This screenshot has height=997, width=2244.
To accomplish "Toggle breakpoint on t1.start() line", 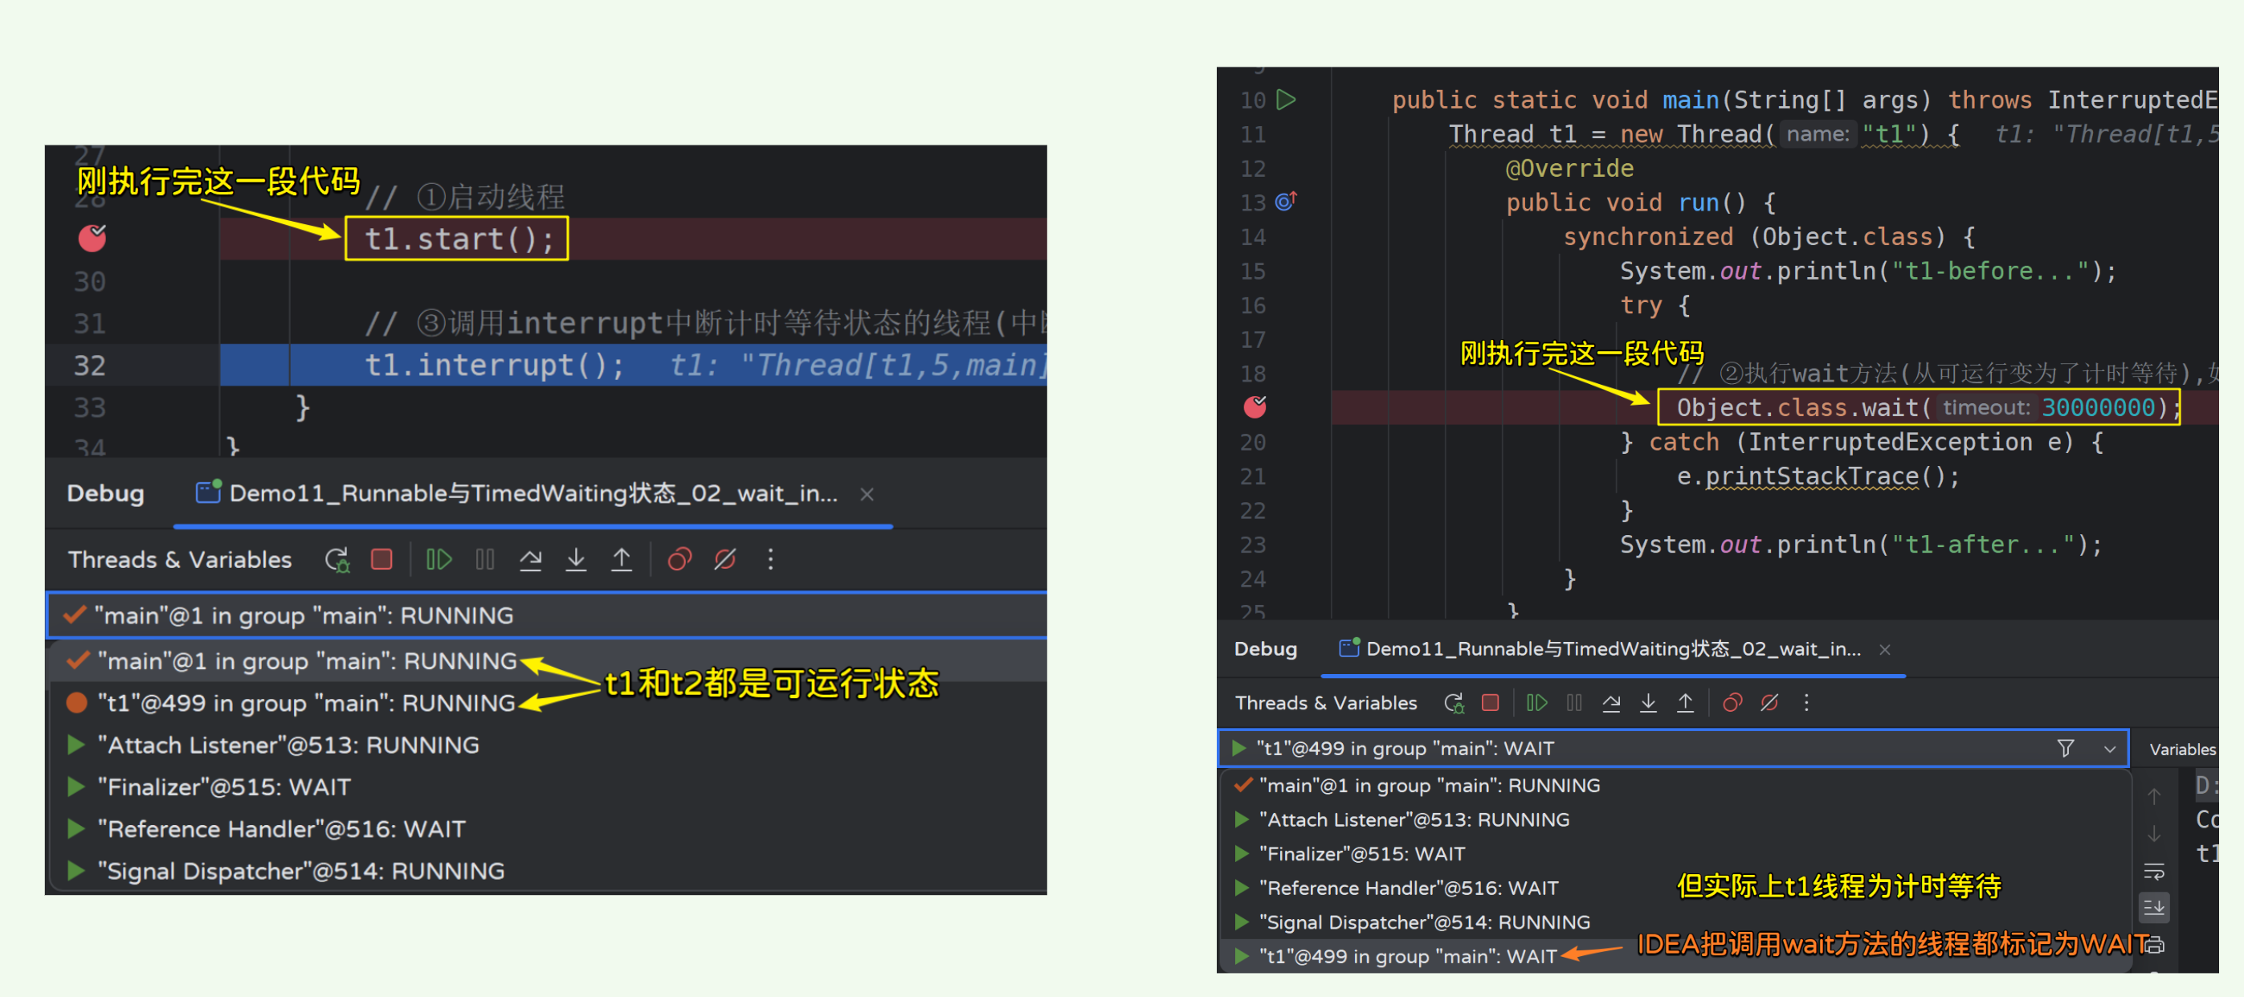I will tap(92, 238).
